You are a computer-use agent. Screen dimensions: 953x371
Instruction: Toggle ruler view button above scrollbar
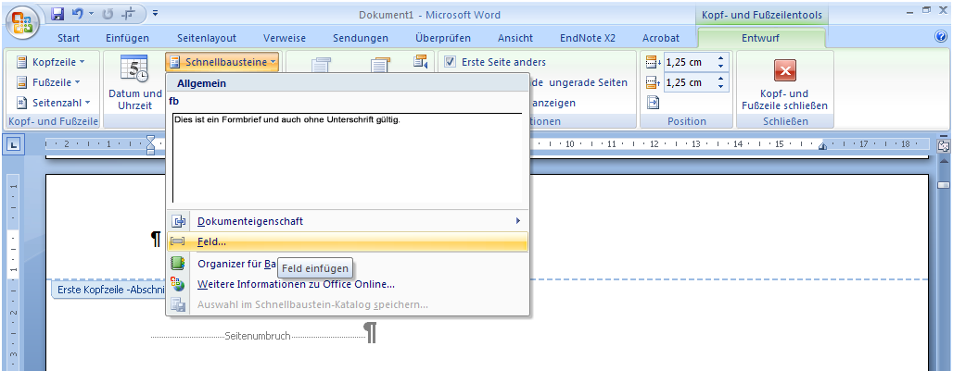tap(944, 145)
